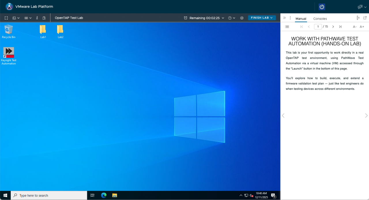Screen dimensions: 369x200
Task: Click the alarm clock timer icon
Action: (186, 18)
